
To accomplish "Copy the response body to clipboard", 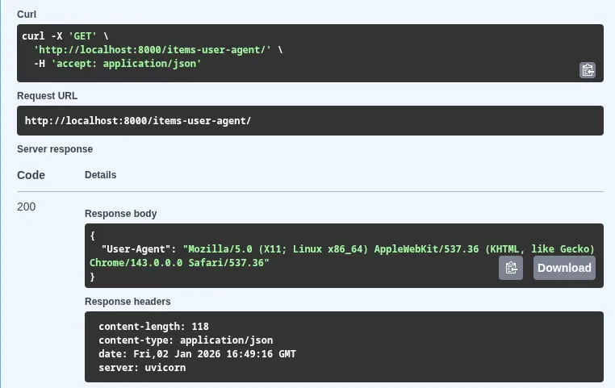I will click(x=510, y=268).
